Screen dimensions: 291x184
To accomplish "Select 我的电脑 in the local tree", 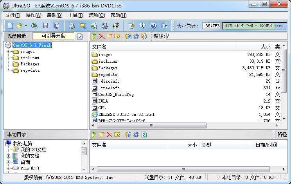I will (22, 143).
